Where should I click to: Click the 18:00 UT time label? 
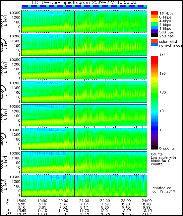(x=22, y=201)
